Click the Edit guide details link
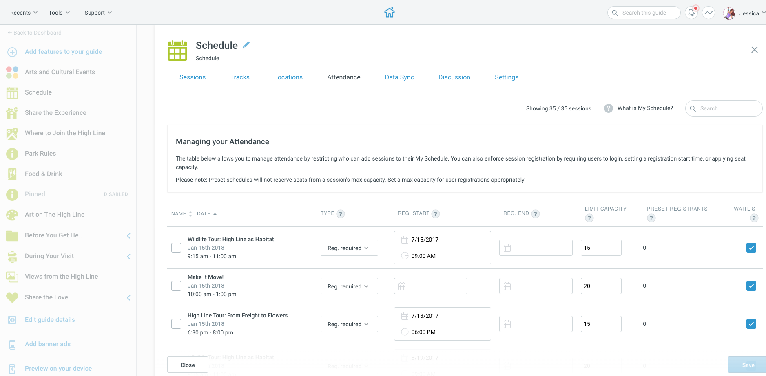766x376 pixels. [49, 320]
